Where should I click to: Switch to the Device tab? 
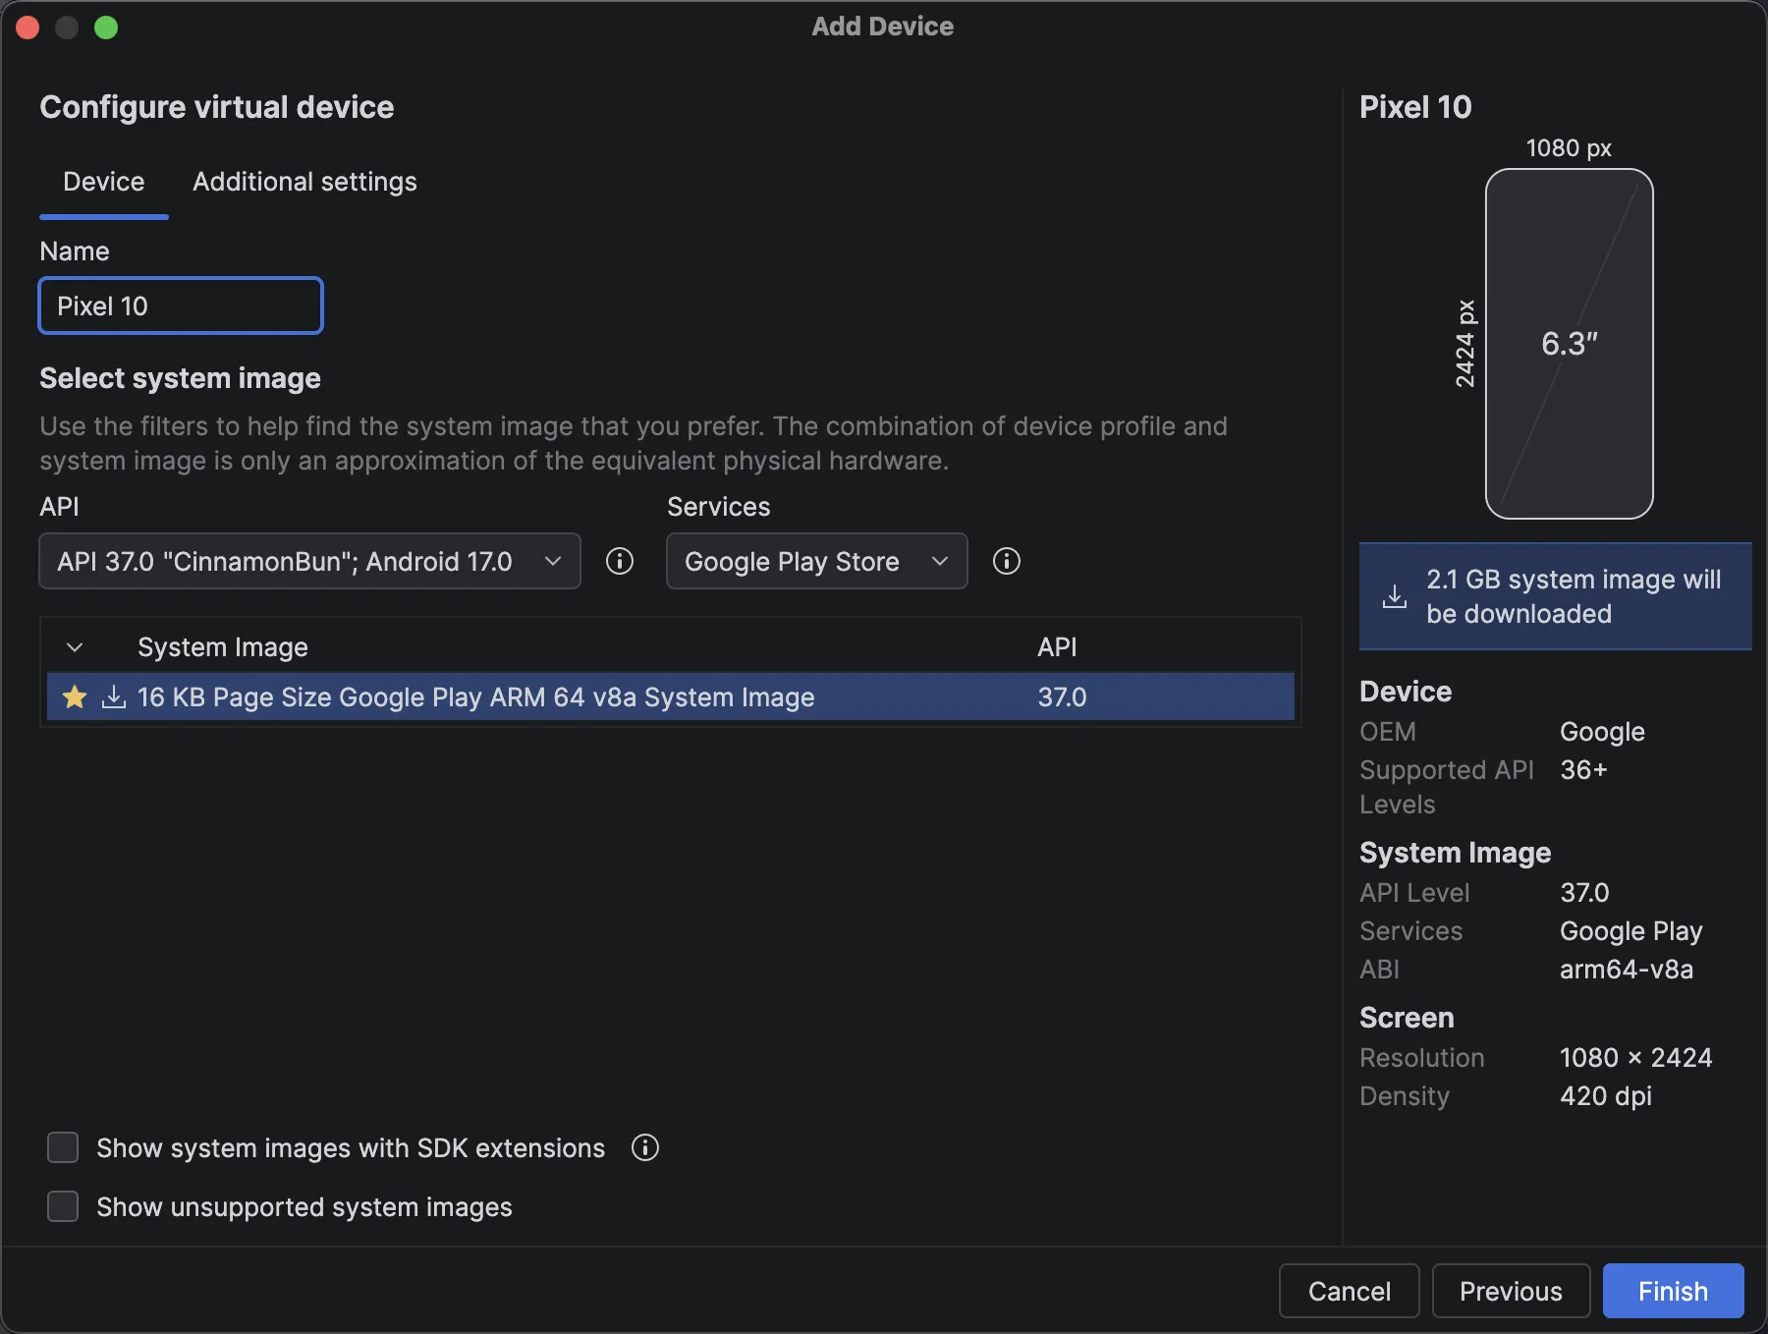pos(104,182)
